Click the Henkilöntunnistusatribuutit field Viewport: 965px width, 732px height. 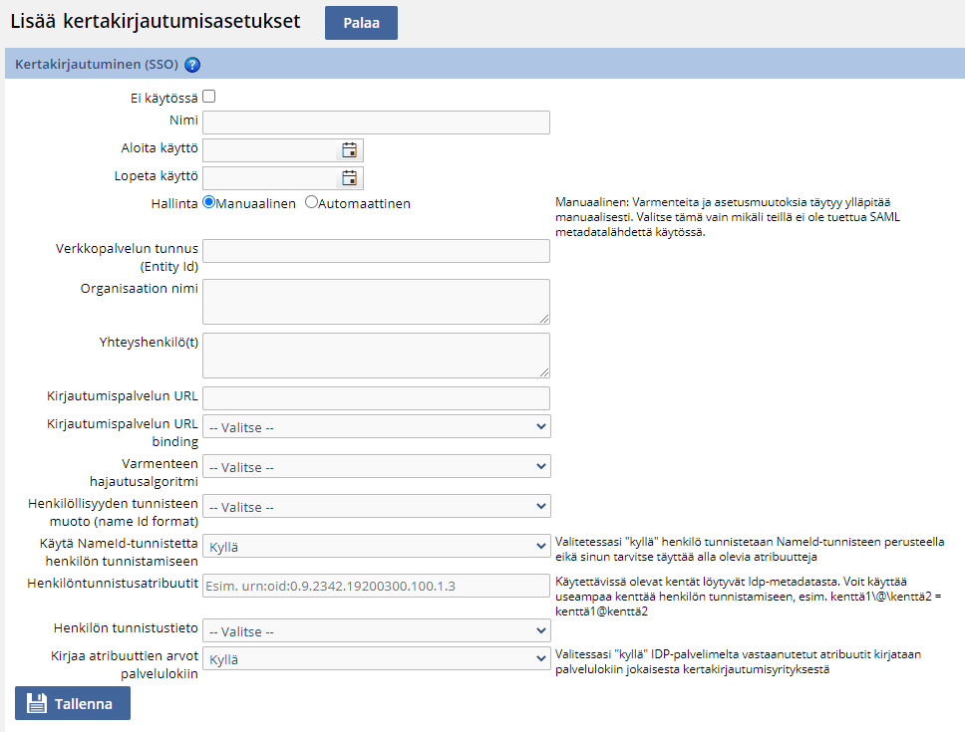376,586
